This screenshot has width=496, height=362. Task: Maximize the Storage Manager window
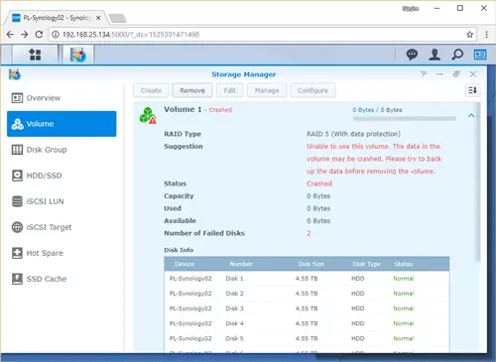(x=456, y=74)
